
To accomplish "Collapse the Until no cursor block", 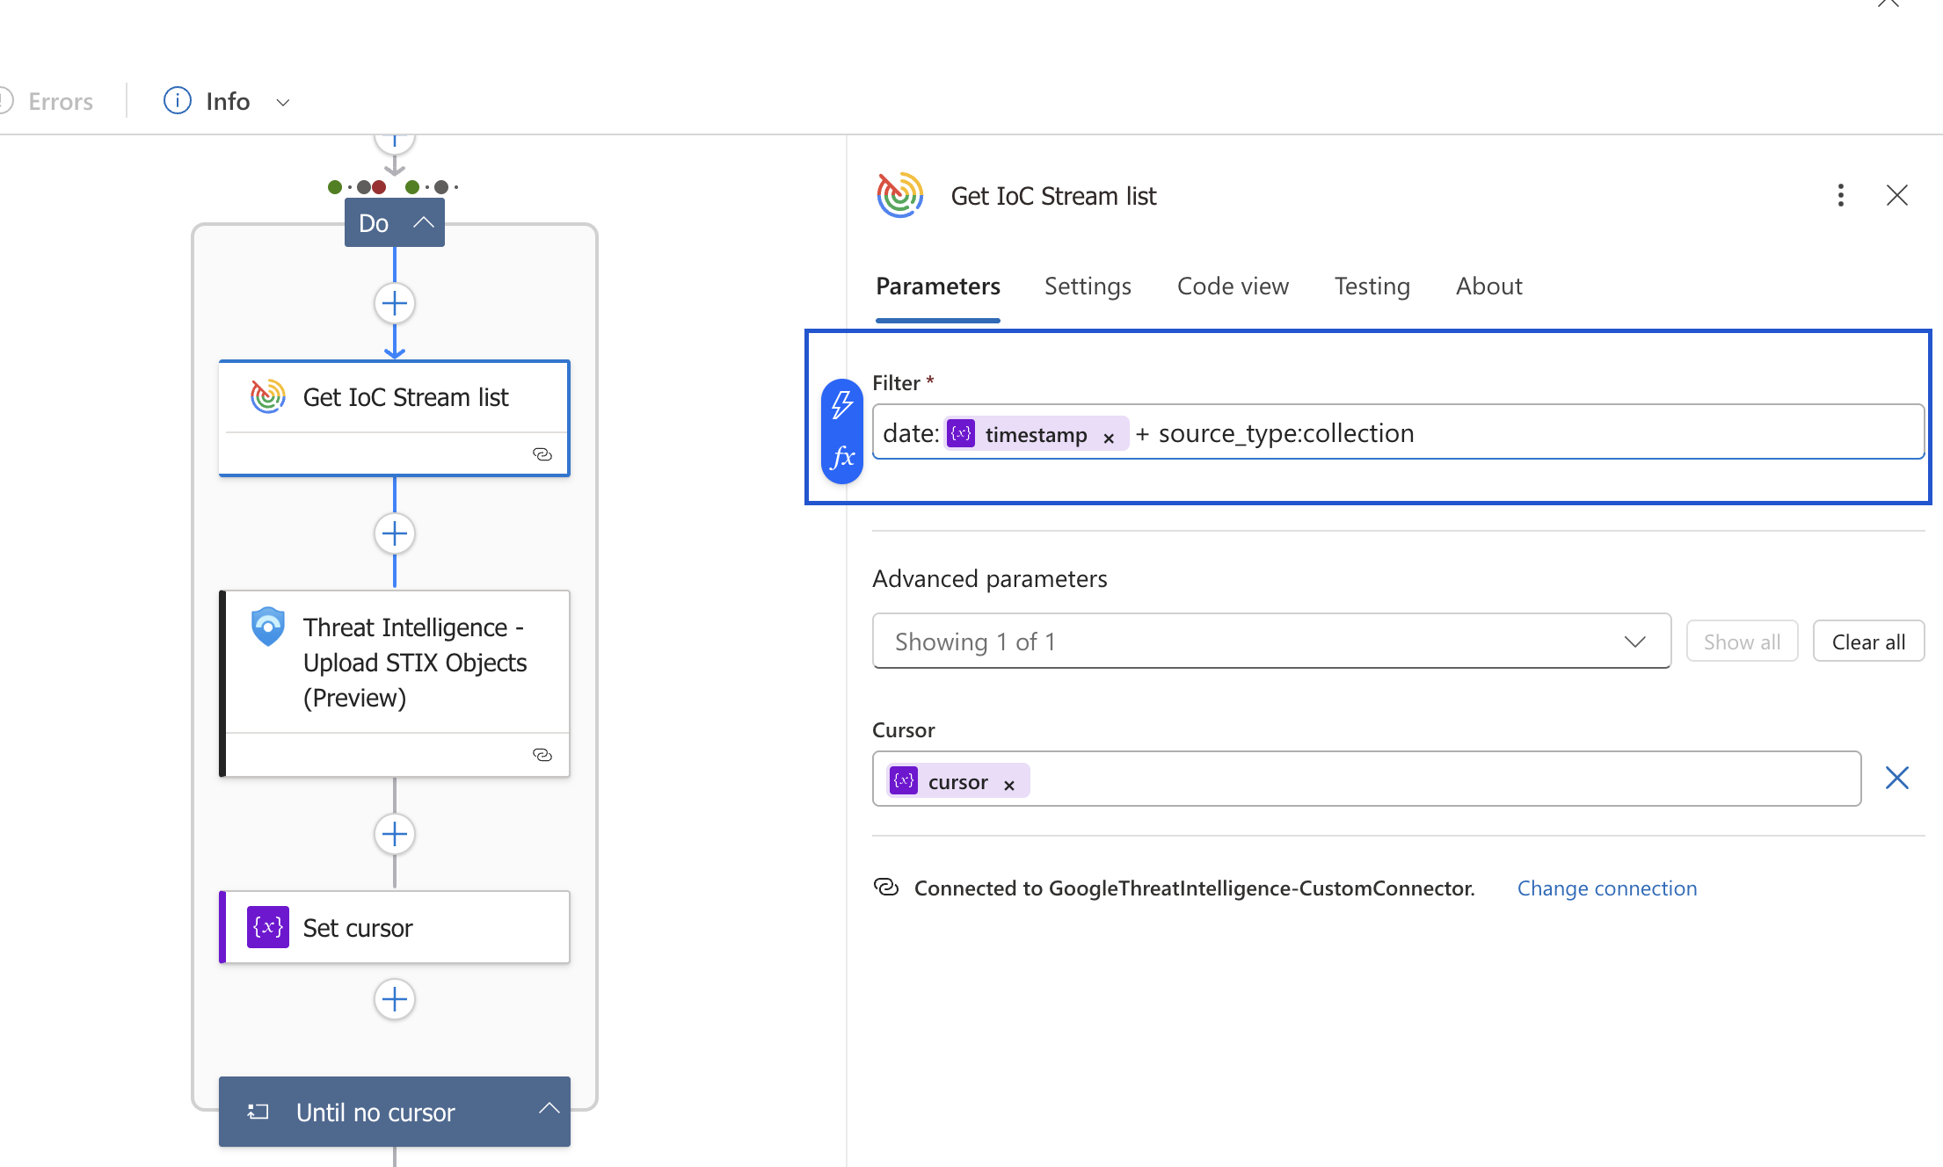I will (x=549, y=1109).
